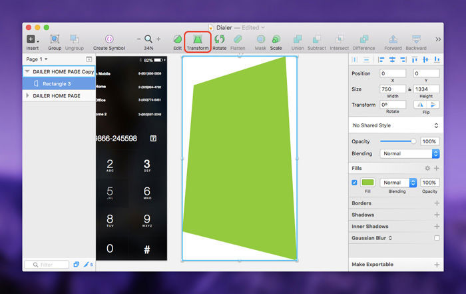
Task: Click the Create Symbol icon
Action: [109, 39]
